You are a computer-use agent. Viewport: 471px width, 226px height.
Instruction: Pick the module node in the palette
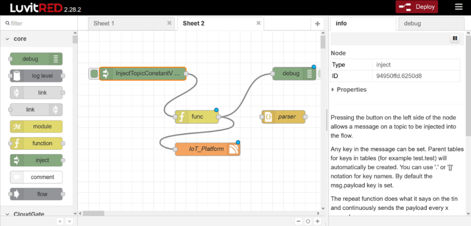click(36, 127)
